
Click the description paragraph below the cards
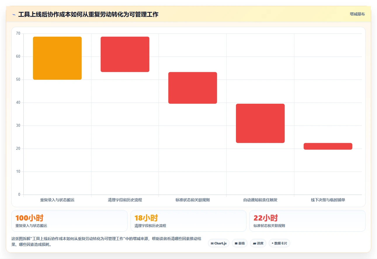point(106,242)
